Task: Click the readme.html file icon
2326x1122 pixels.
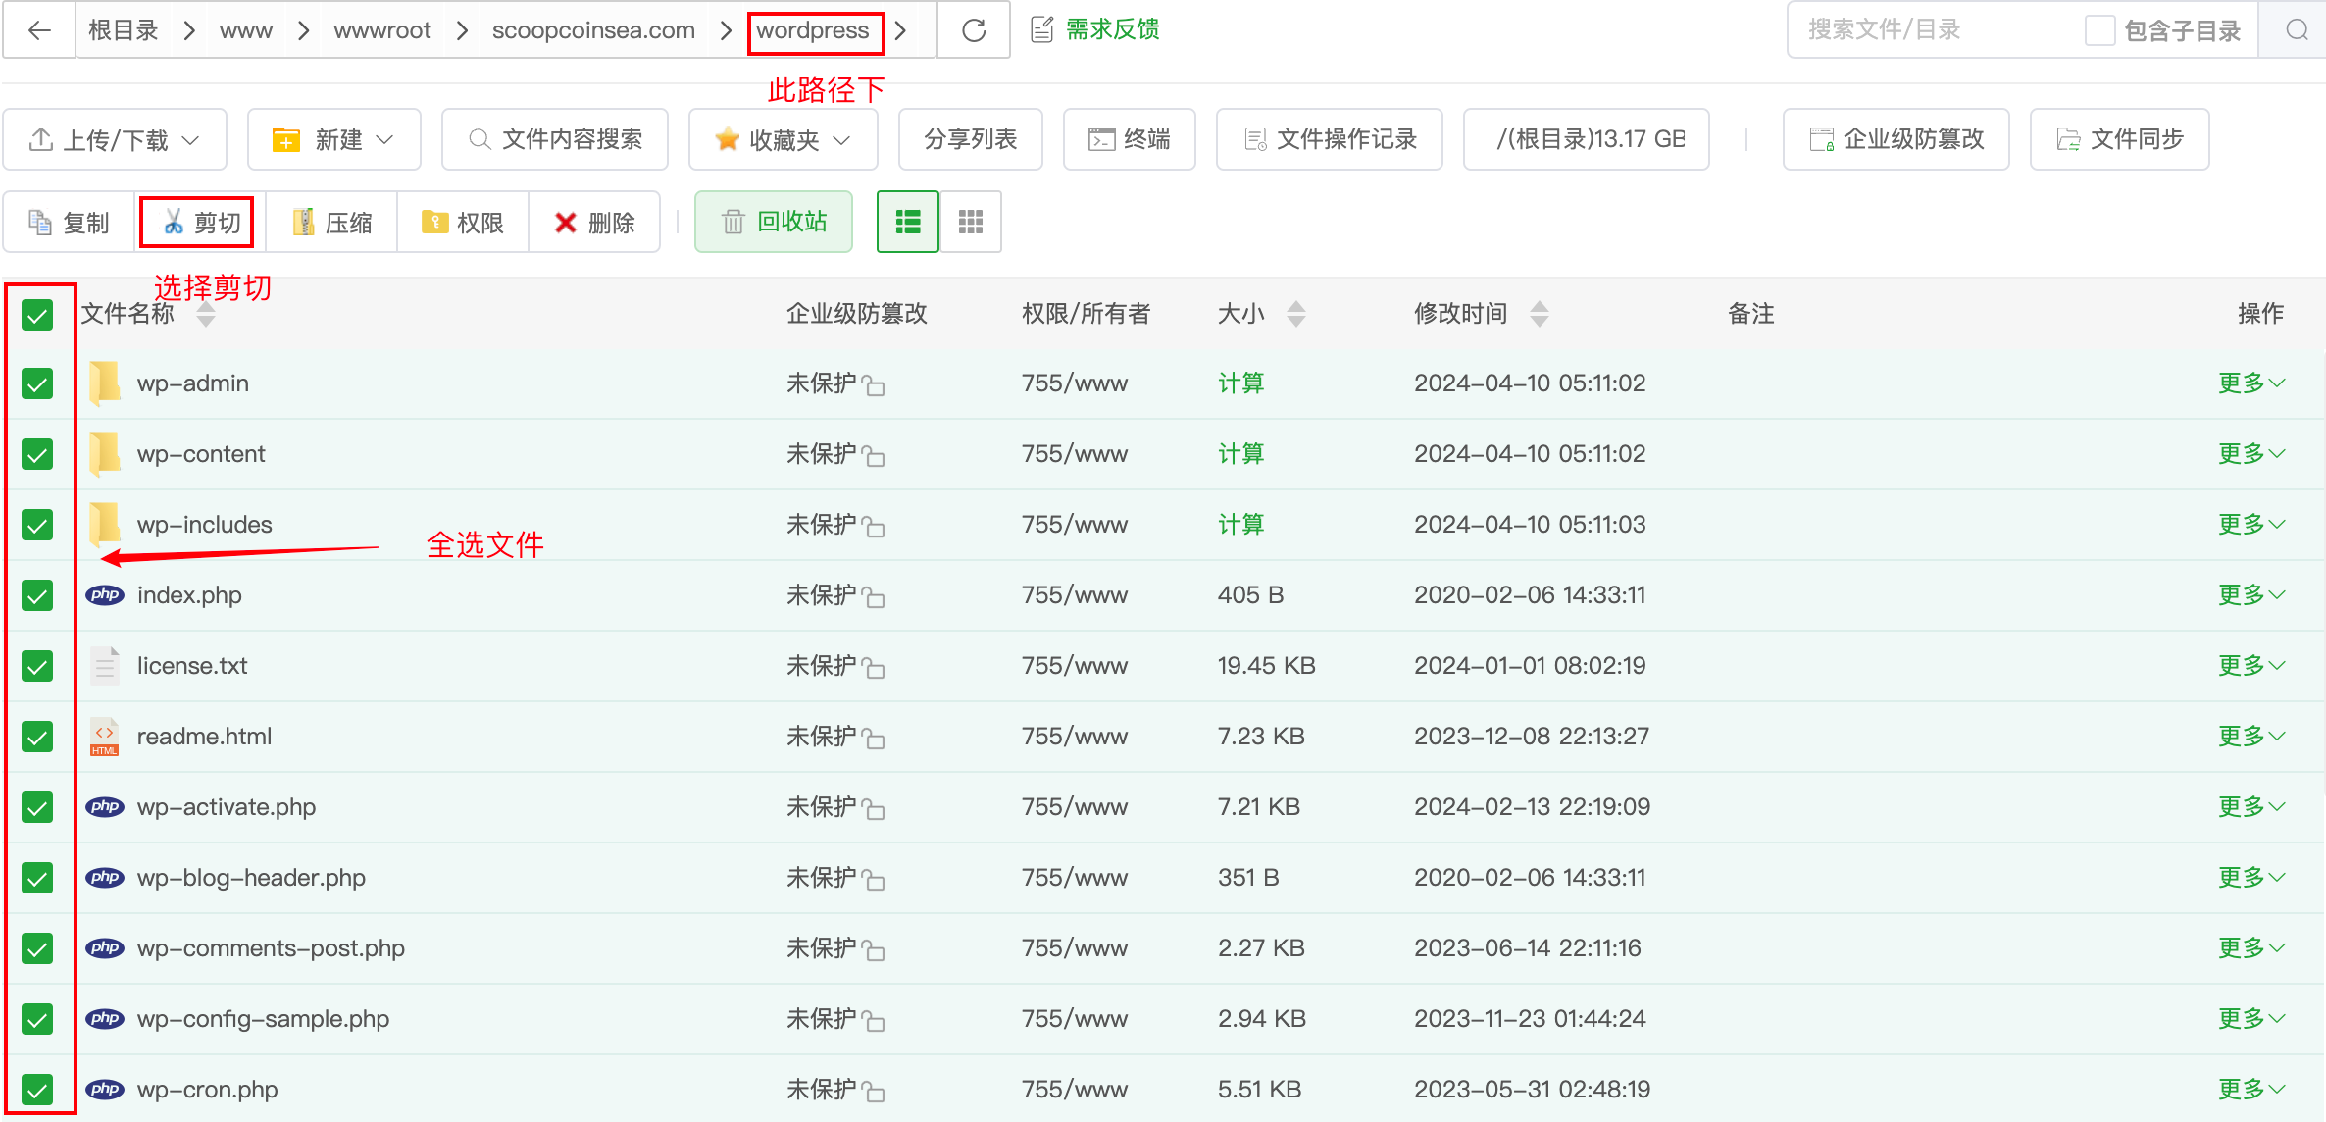Action: pyautogui.click(x=105, y=737)
